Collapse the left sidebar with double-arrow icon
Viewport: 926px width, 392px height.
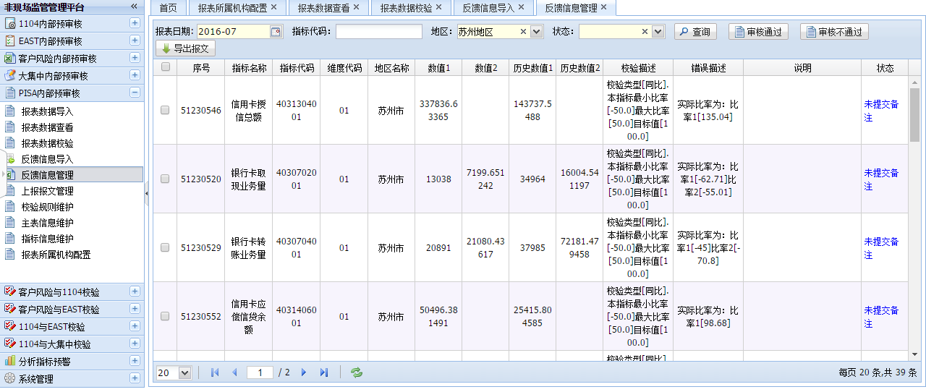[134, 7]
